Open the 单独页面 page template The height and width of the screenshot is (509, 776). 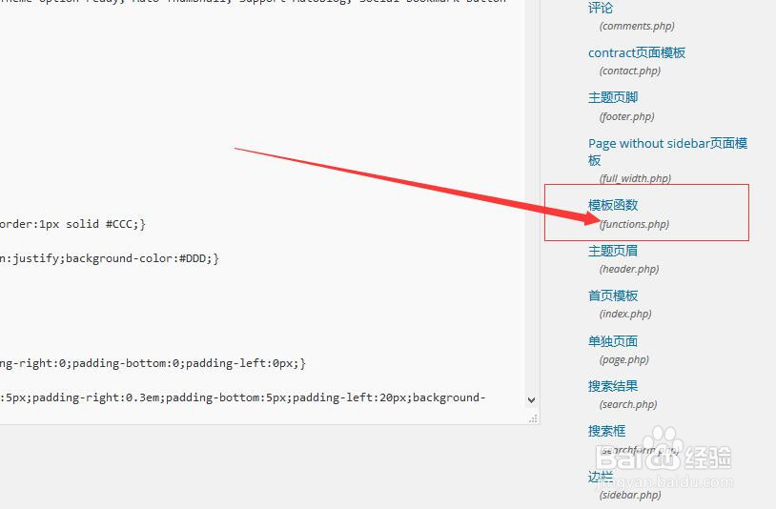(x=613, y=341)
